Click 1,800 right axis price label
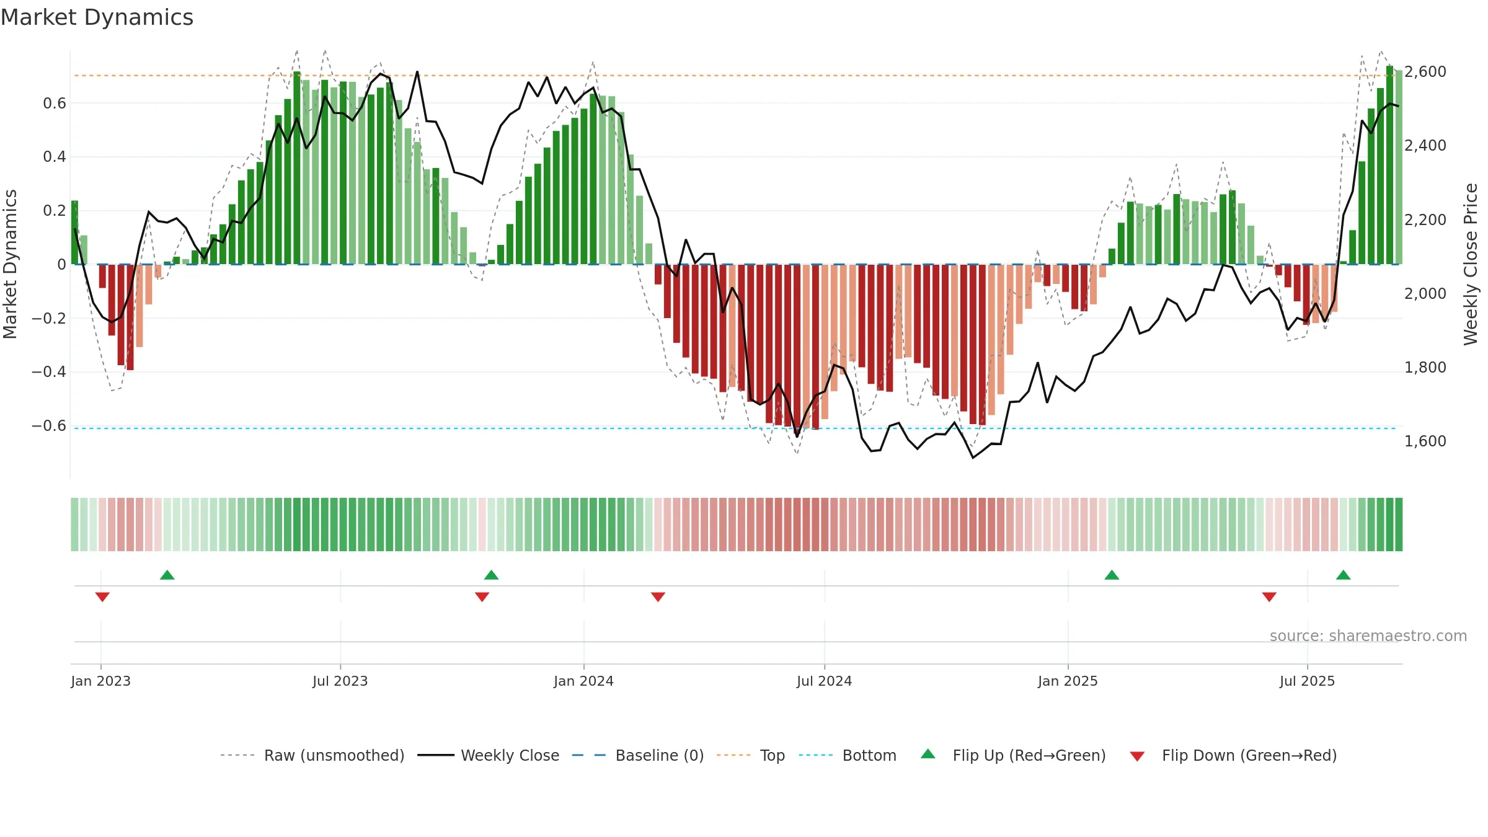The height and width of the screenshot is (837, 1488). (x=1425, y=367)
